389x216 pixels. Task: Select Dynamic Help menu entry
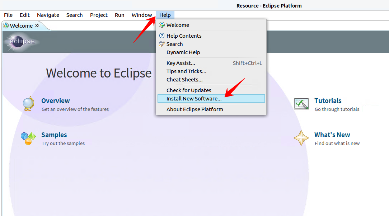click(211, 52)
